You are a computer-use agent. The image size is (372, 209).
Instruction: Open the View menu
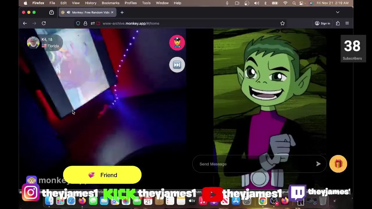tap(76, 3)
